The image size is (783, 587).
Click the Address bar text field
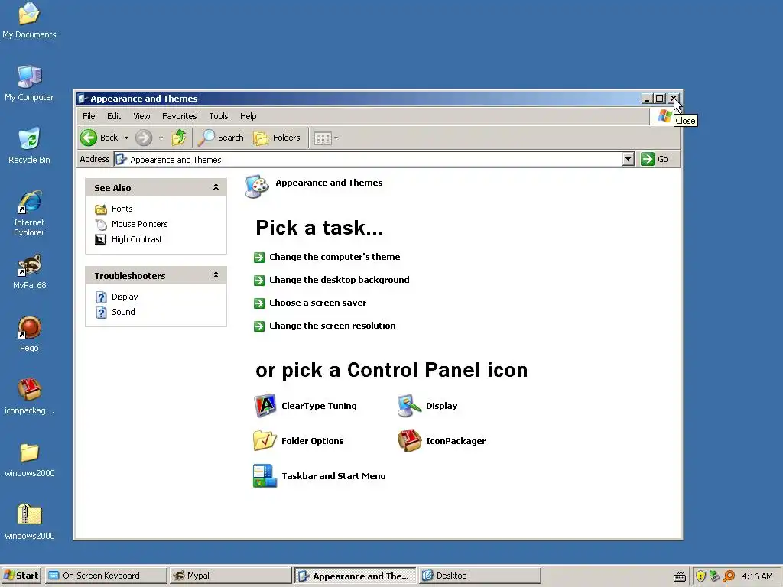(369, 159)
